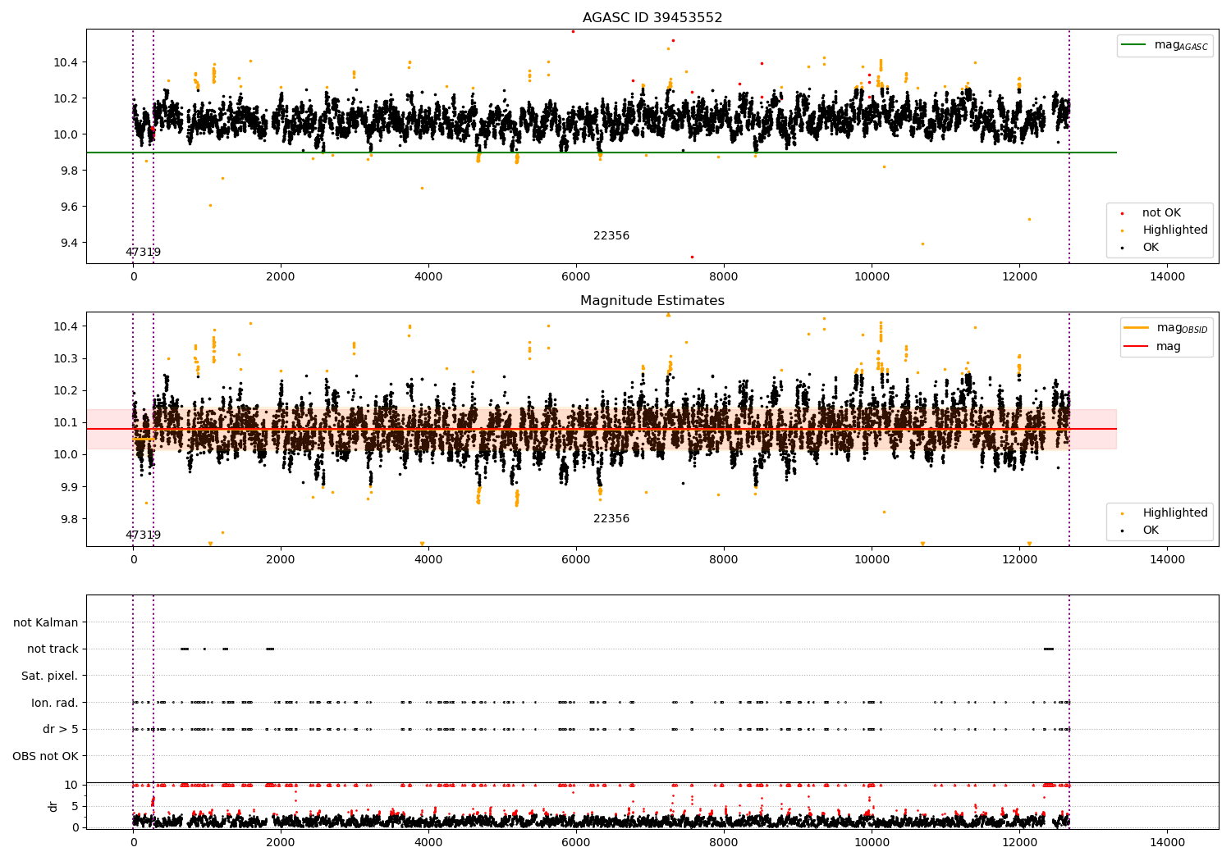Click the green mag AGASC legend line
This screenshot has height=861, width=1231.
1133,45
